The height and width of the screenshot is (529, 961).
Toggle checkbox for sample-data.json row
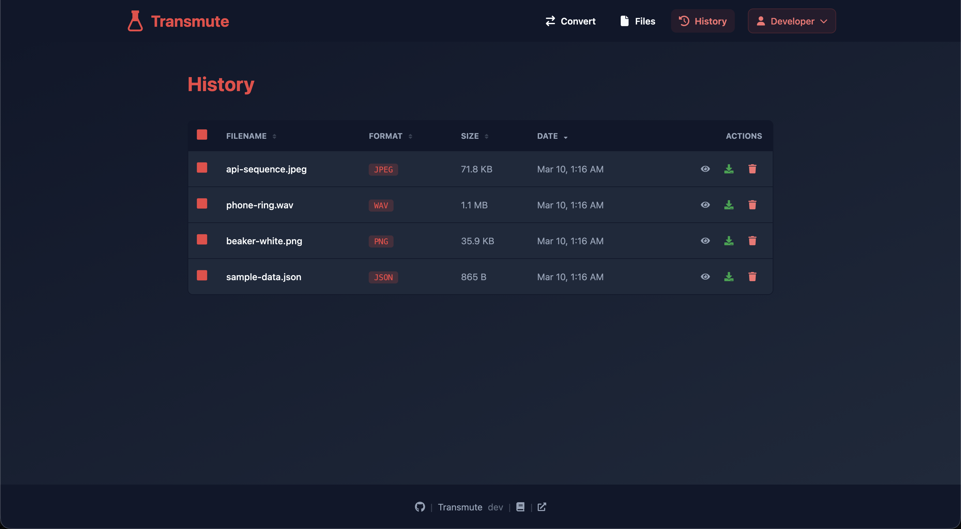coord(202,276)
